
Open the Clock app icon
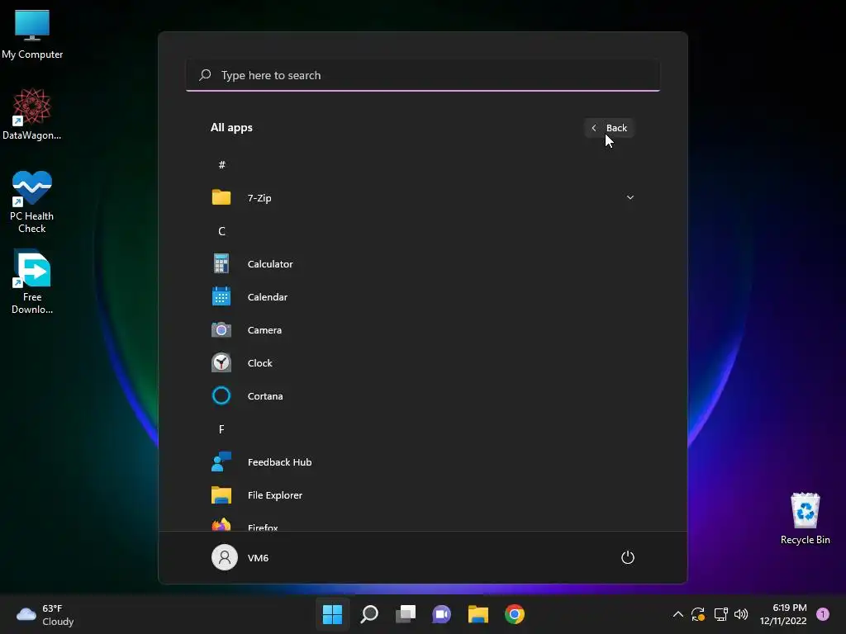tap(221, 363)
